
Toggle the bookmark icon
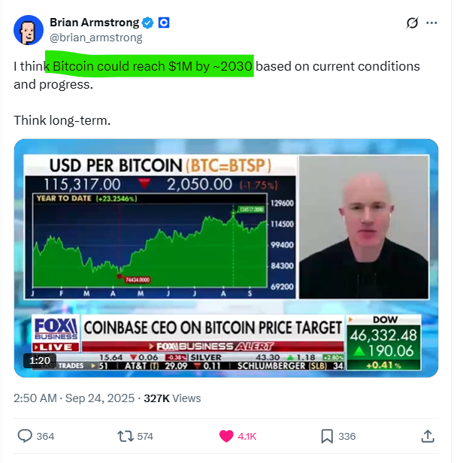click(327, 436)
